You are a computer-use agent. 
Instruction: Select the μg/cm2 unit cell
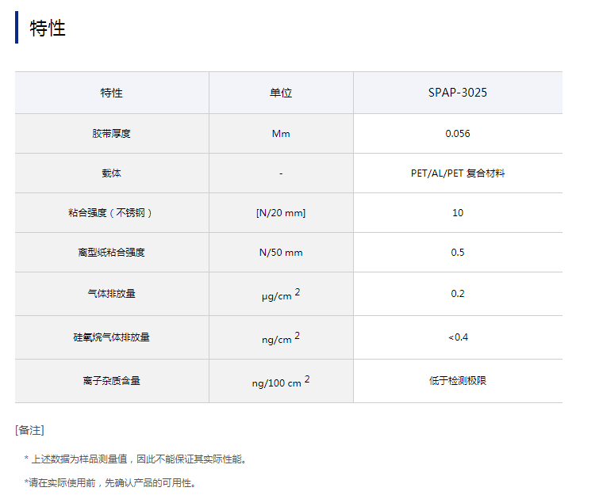(281, 295)
